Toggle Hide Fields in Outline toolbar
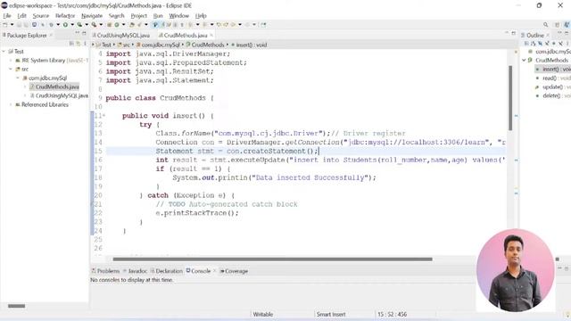The height and width of the screenshot is (321, 571). point(540,44)
